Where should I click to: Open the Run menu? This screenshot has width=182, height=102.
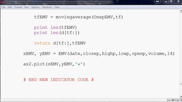pyautogui.click(x=26, y=7)
